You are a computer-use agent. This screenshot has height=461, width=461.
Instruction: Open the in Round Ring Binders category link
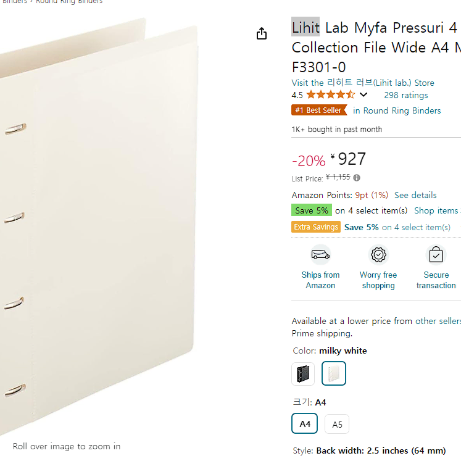[397, 110]
